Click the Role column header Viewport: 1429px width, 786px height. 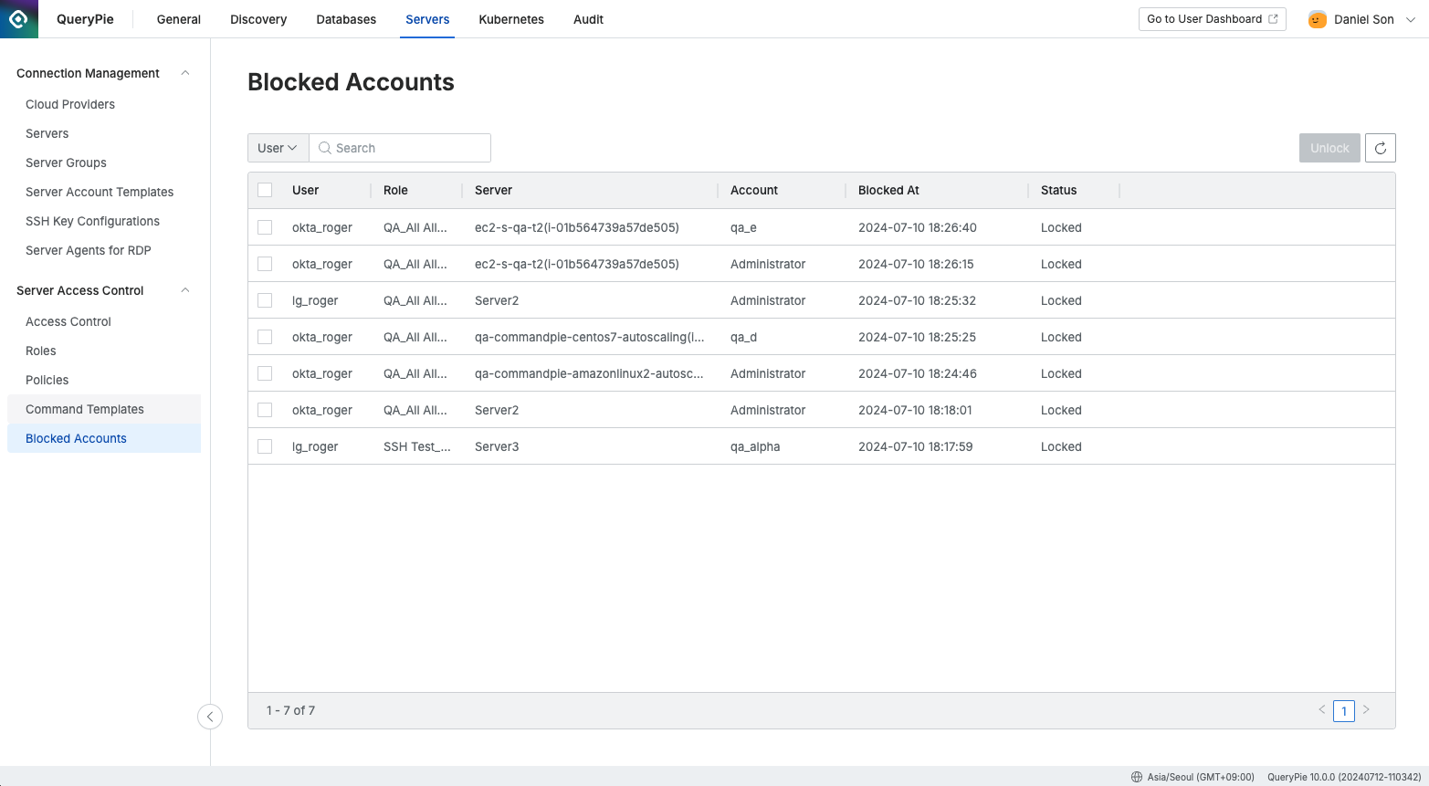point(395,190)
